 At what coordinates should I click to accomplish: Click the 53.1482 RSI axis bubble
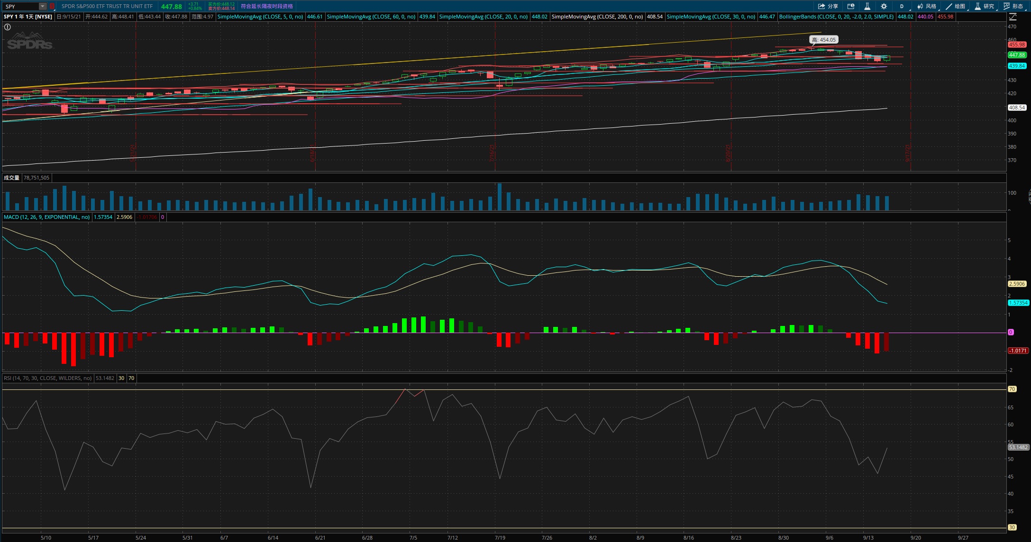coord(1018,447)
